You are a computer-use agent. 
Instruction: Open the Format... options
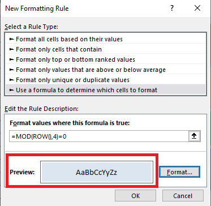[179, 172]
